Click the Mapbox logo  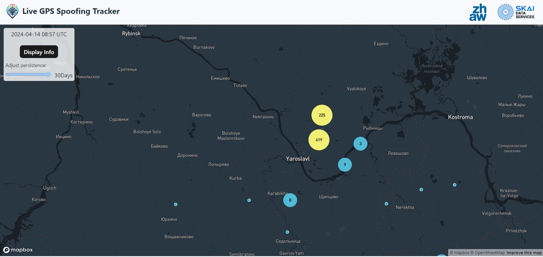(x=18, y=250)
